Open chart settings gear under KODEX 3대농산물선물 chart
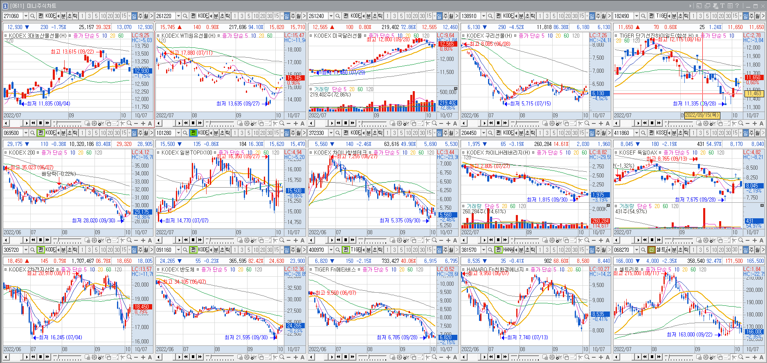The height and width of the screenshot is (363, 767). [94, 123]
